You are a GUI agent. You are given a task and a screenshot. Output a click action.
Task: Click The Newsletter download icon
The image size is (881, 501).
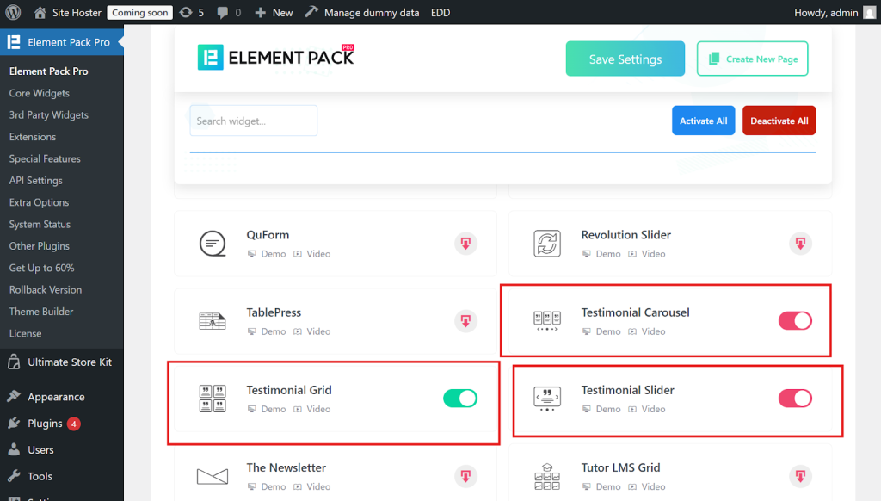pos(465,476)
